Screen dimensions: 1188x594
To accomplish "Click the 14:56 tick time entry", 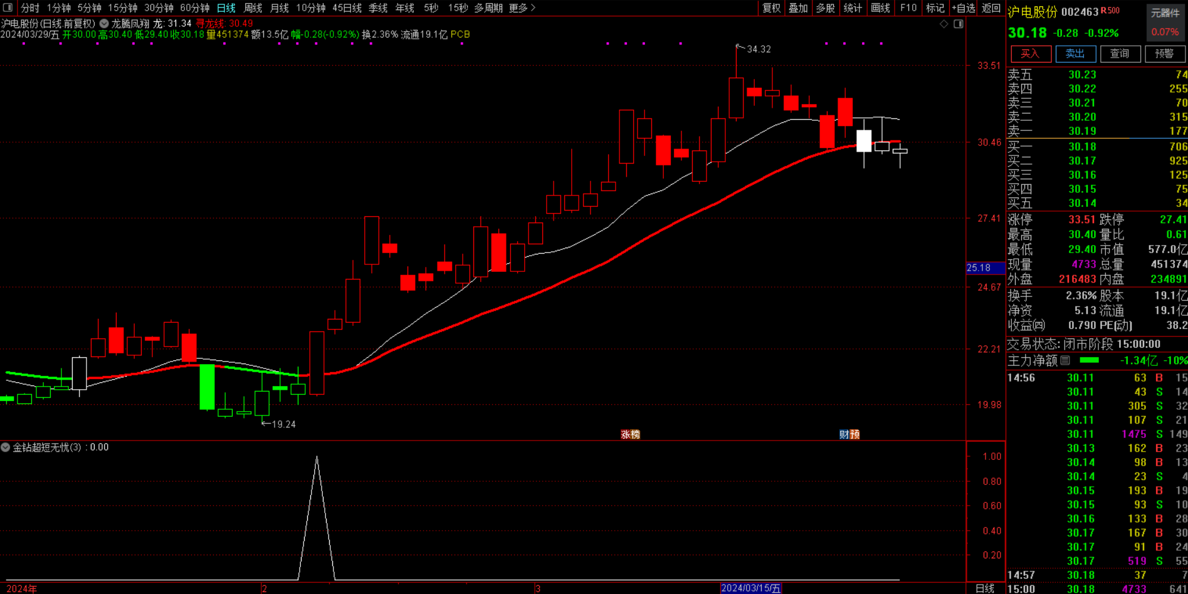I will 1021,378.
